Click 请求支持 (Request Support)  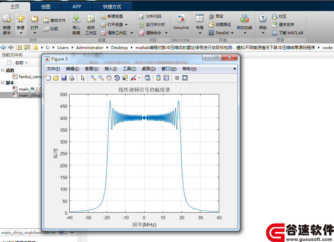point(283,25)
